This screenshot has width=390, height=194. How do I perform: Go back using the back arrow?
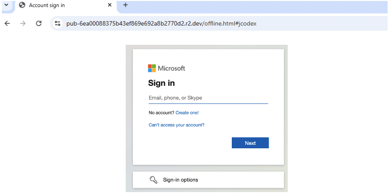(7, 23)
